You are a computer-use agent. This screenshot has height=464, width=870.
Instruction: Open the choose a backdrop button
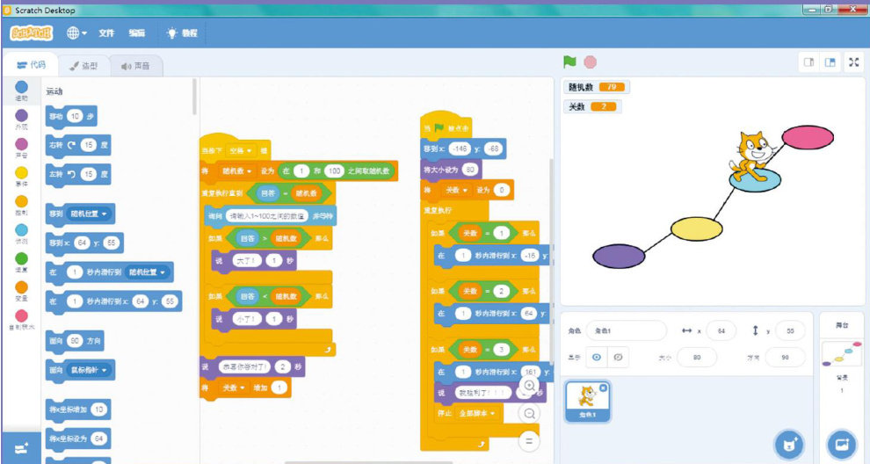click(x=841, y=444)
